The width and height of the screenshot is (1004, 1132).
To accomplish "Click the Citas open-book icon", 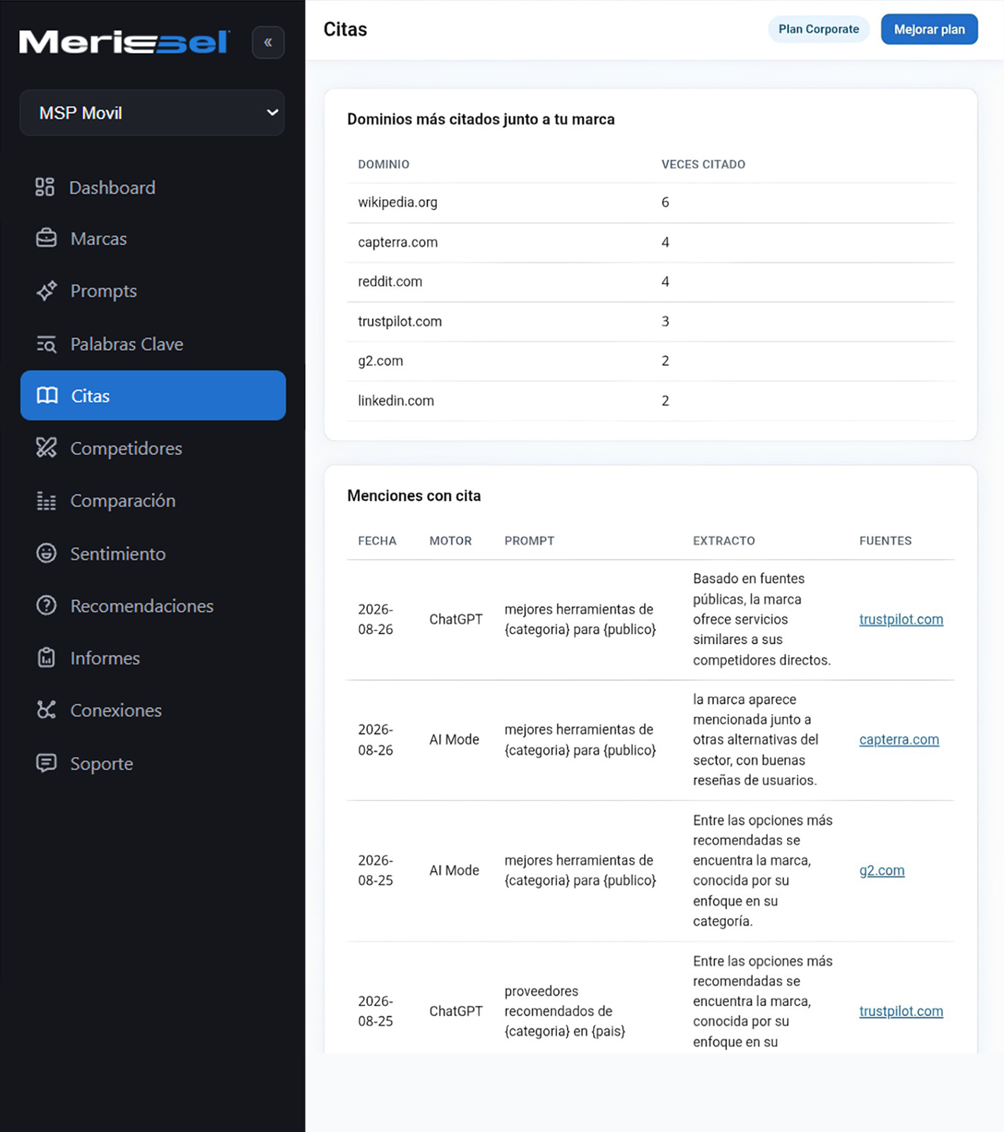I will (x=47, y=395).
